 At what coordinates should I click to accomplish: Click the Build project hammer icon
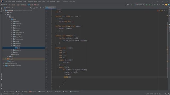pos(132,5)
